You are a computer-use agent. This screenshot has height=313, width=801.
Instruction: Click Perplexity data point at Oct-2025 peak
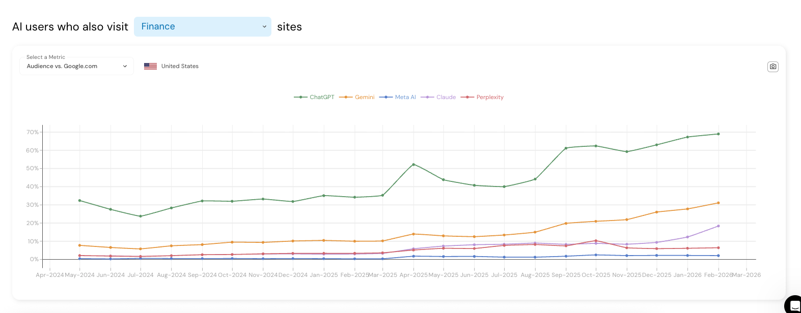point(596,241)
